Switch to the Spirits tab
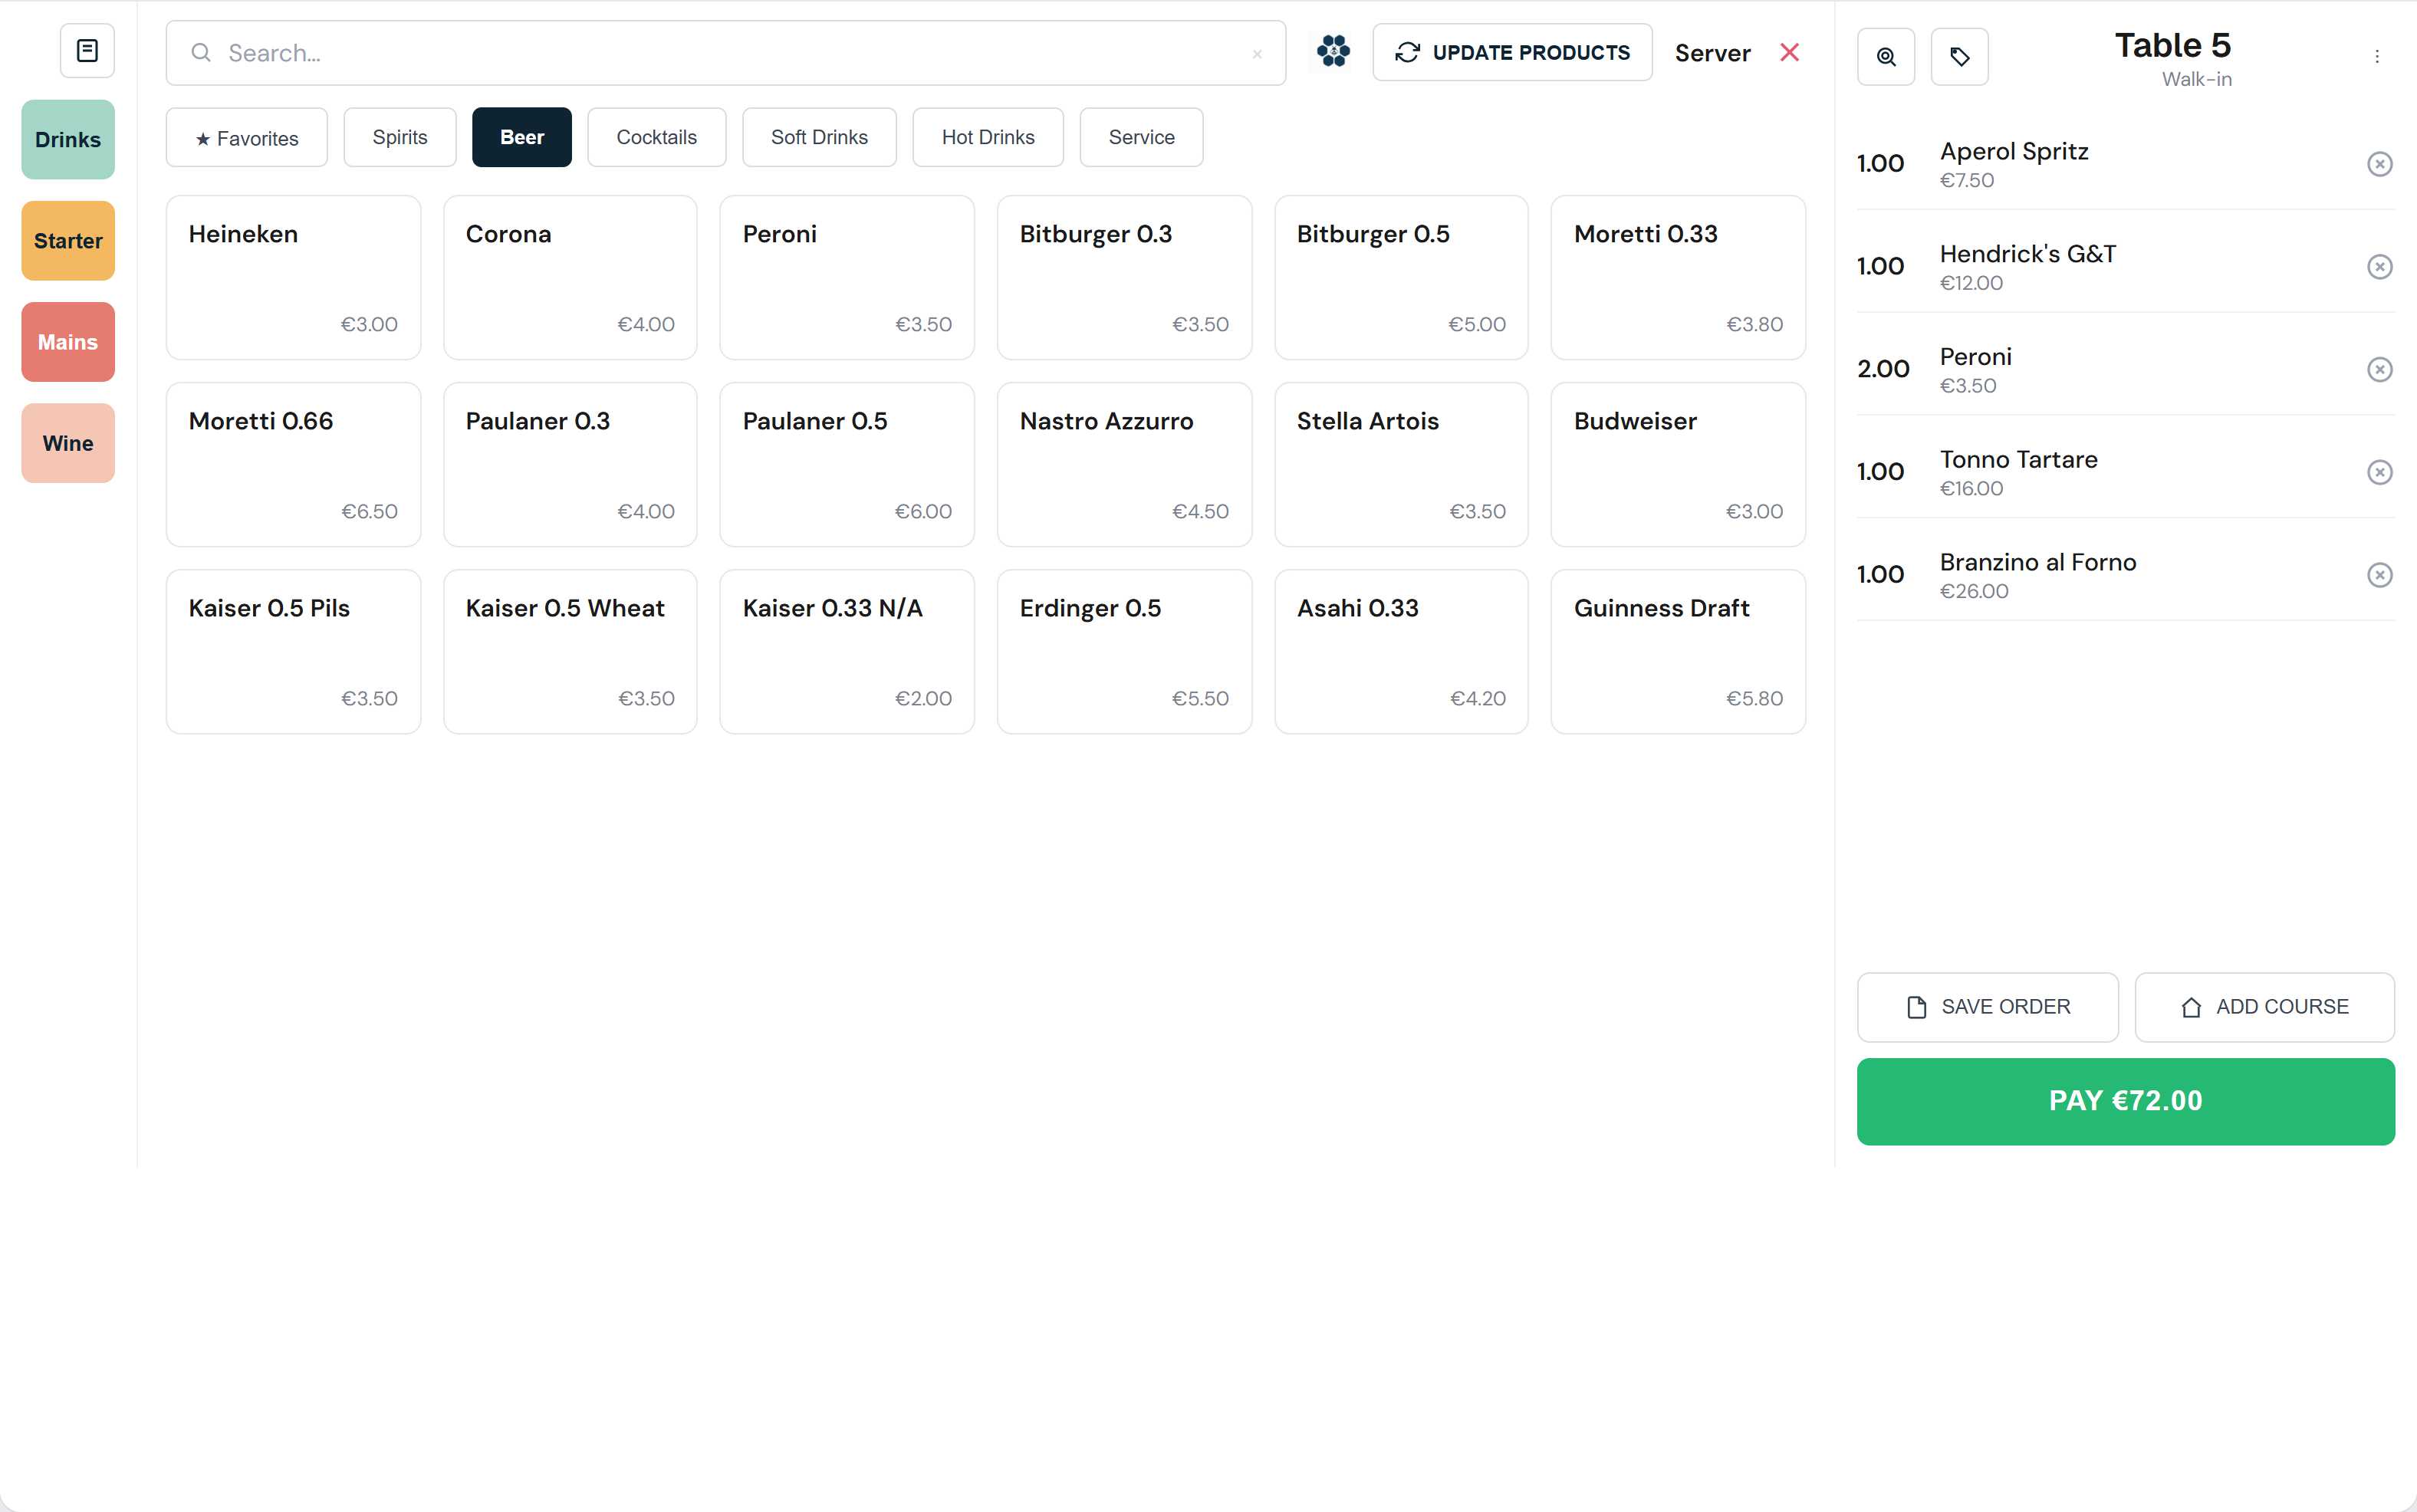Screen dimensions: 2417x1512 [x=400, y=138]
